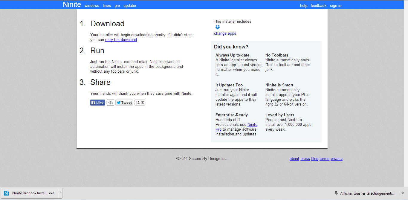The width and height of the screenshot is (408, 200).
Task: Open the about footer link
Action: (x=294, y=158)
